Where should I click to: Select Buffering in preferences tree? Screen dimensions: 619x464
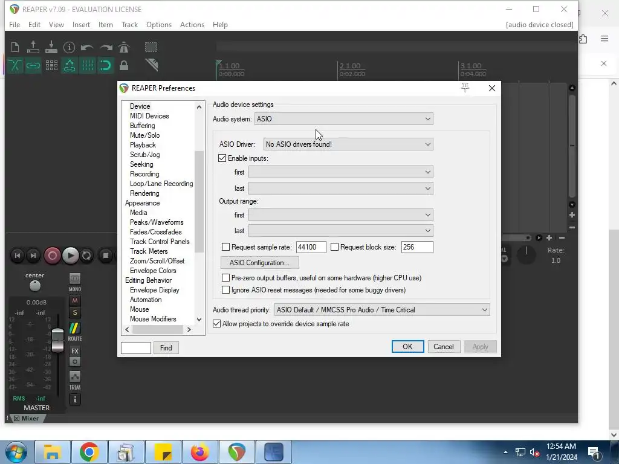pyautogui.click(x=142, y=126)
